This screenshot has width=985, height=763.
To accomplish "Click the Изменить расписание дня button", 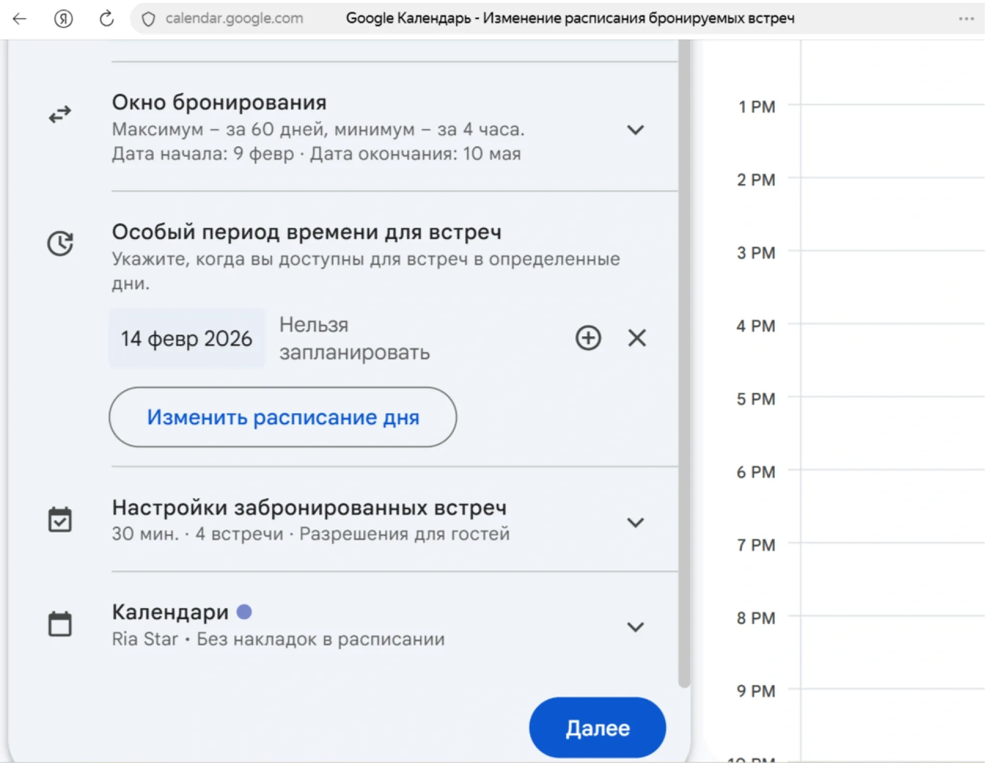I will coord(283,417).
